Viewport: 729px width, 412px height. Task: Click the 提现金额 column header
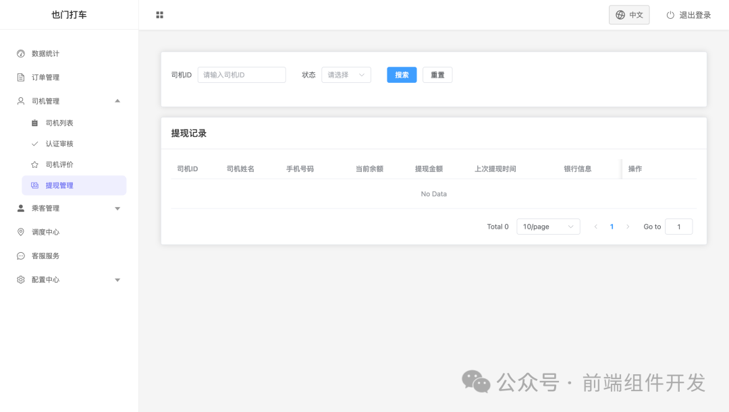429,169
